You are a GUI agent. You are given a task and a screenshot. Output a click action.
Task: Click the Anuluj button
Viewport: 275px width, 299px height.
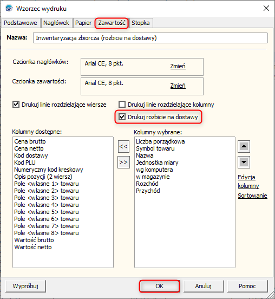204,286
